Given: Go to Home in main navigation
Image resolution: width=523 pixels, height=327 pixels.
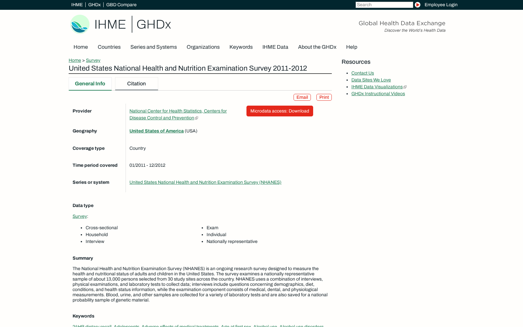Looking at the screenshot, I should [x=81, y=47].
